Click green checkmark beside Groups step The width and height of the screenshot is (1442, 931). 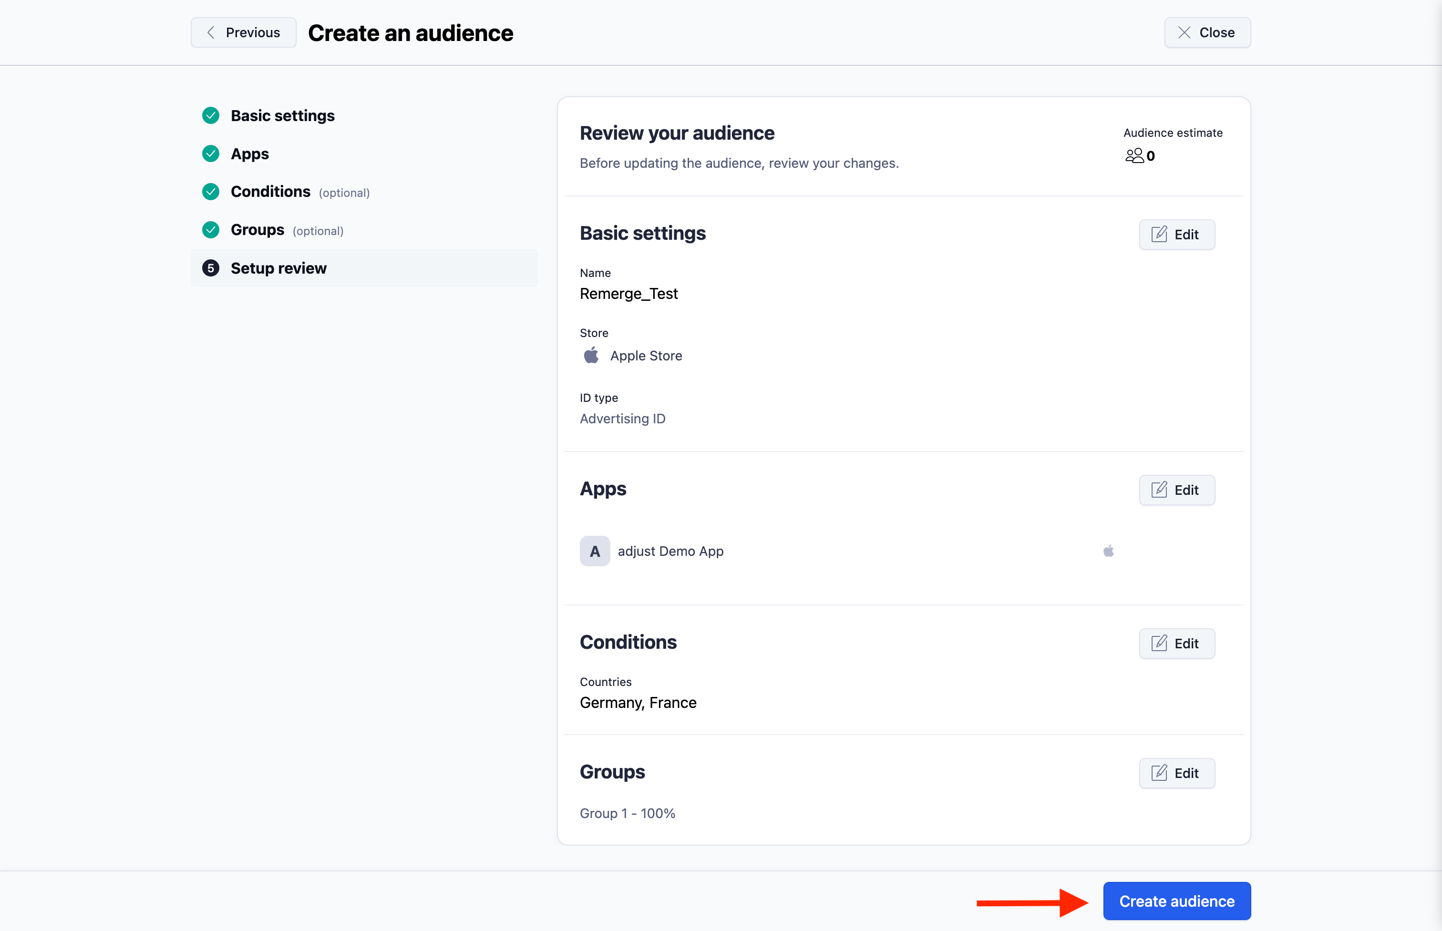[x=210, y=230]
